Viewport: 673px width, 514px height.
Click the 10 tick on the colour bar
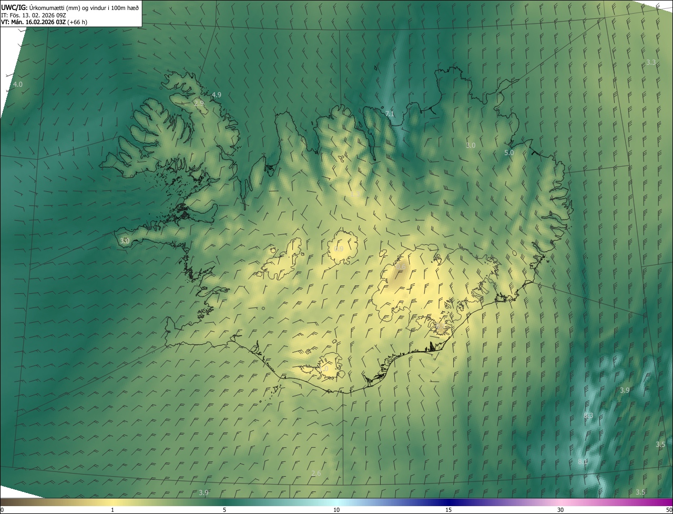[336, 510]
